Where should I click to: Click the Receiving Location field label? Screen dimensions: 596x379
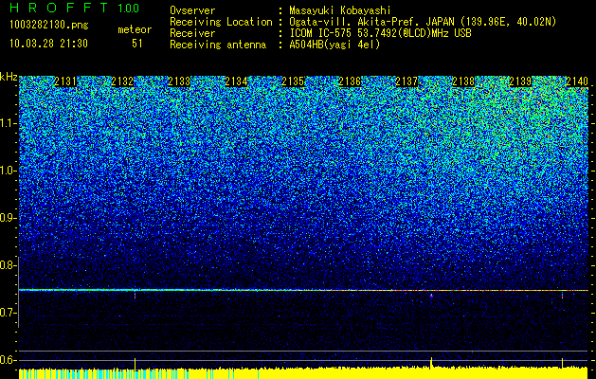point(221,22)
